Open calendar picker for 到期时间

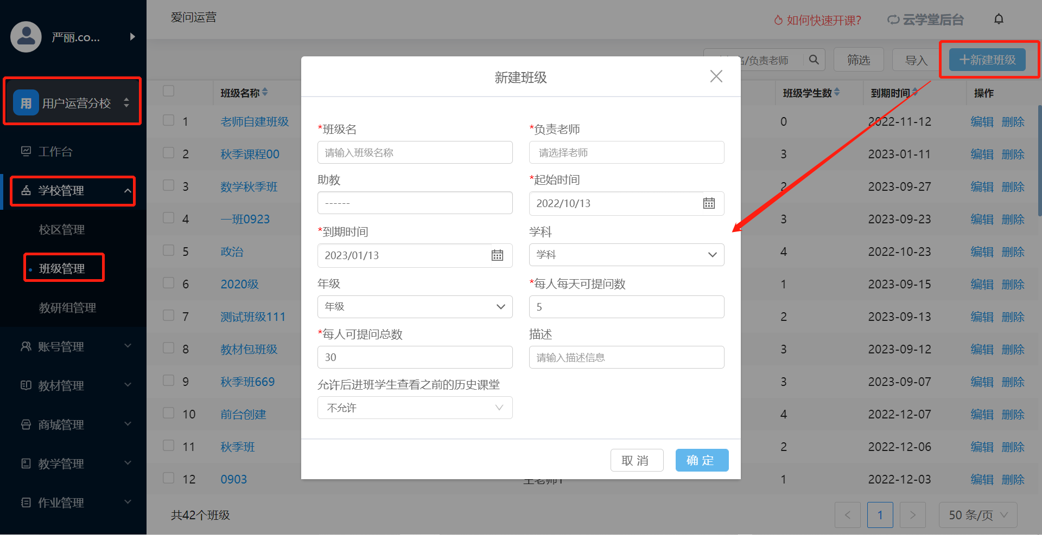coord(497,255)
